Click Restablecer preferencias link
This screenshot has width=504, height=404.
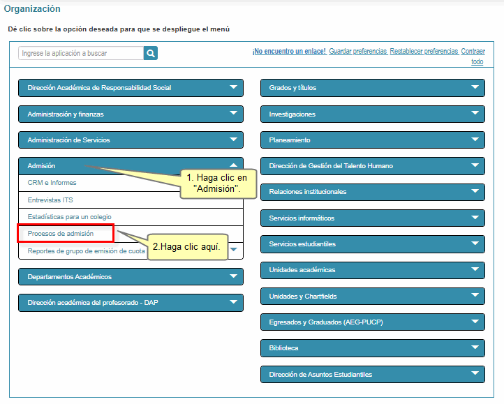pyautogui.click(x=424, y=52)
